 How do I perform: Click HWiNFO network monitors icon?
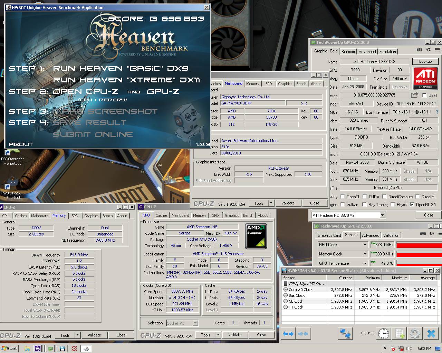point(345,333)
